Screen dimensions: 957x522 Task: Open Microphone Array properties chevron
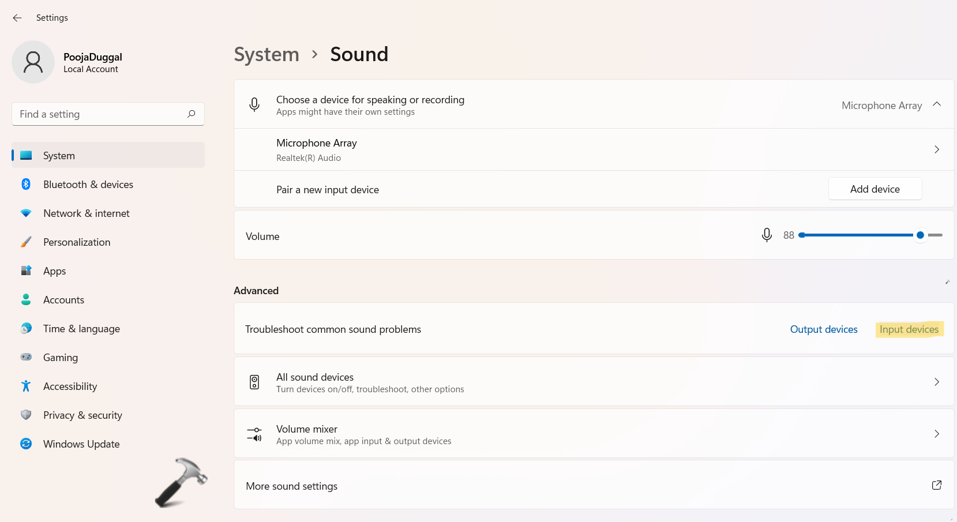pyautogui.click(x=937, y=149)
